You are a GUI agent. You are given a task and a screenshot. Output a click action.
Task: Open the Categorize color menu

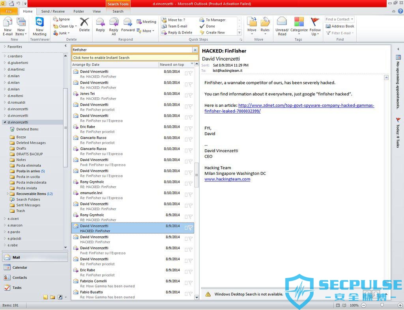(x=299, y=26)
